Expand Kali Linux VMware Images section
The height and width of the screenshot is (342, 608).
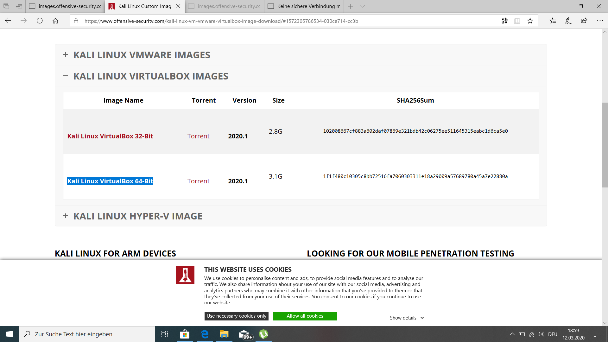coord(142,55)
